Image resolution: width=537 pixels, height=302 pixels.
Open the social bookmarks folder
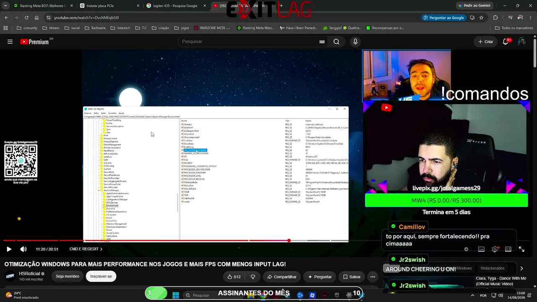pos(72,28)
